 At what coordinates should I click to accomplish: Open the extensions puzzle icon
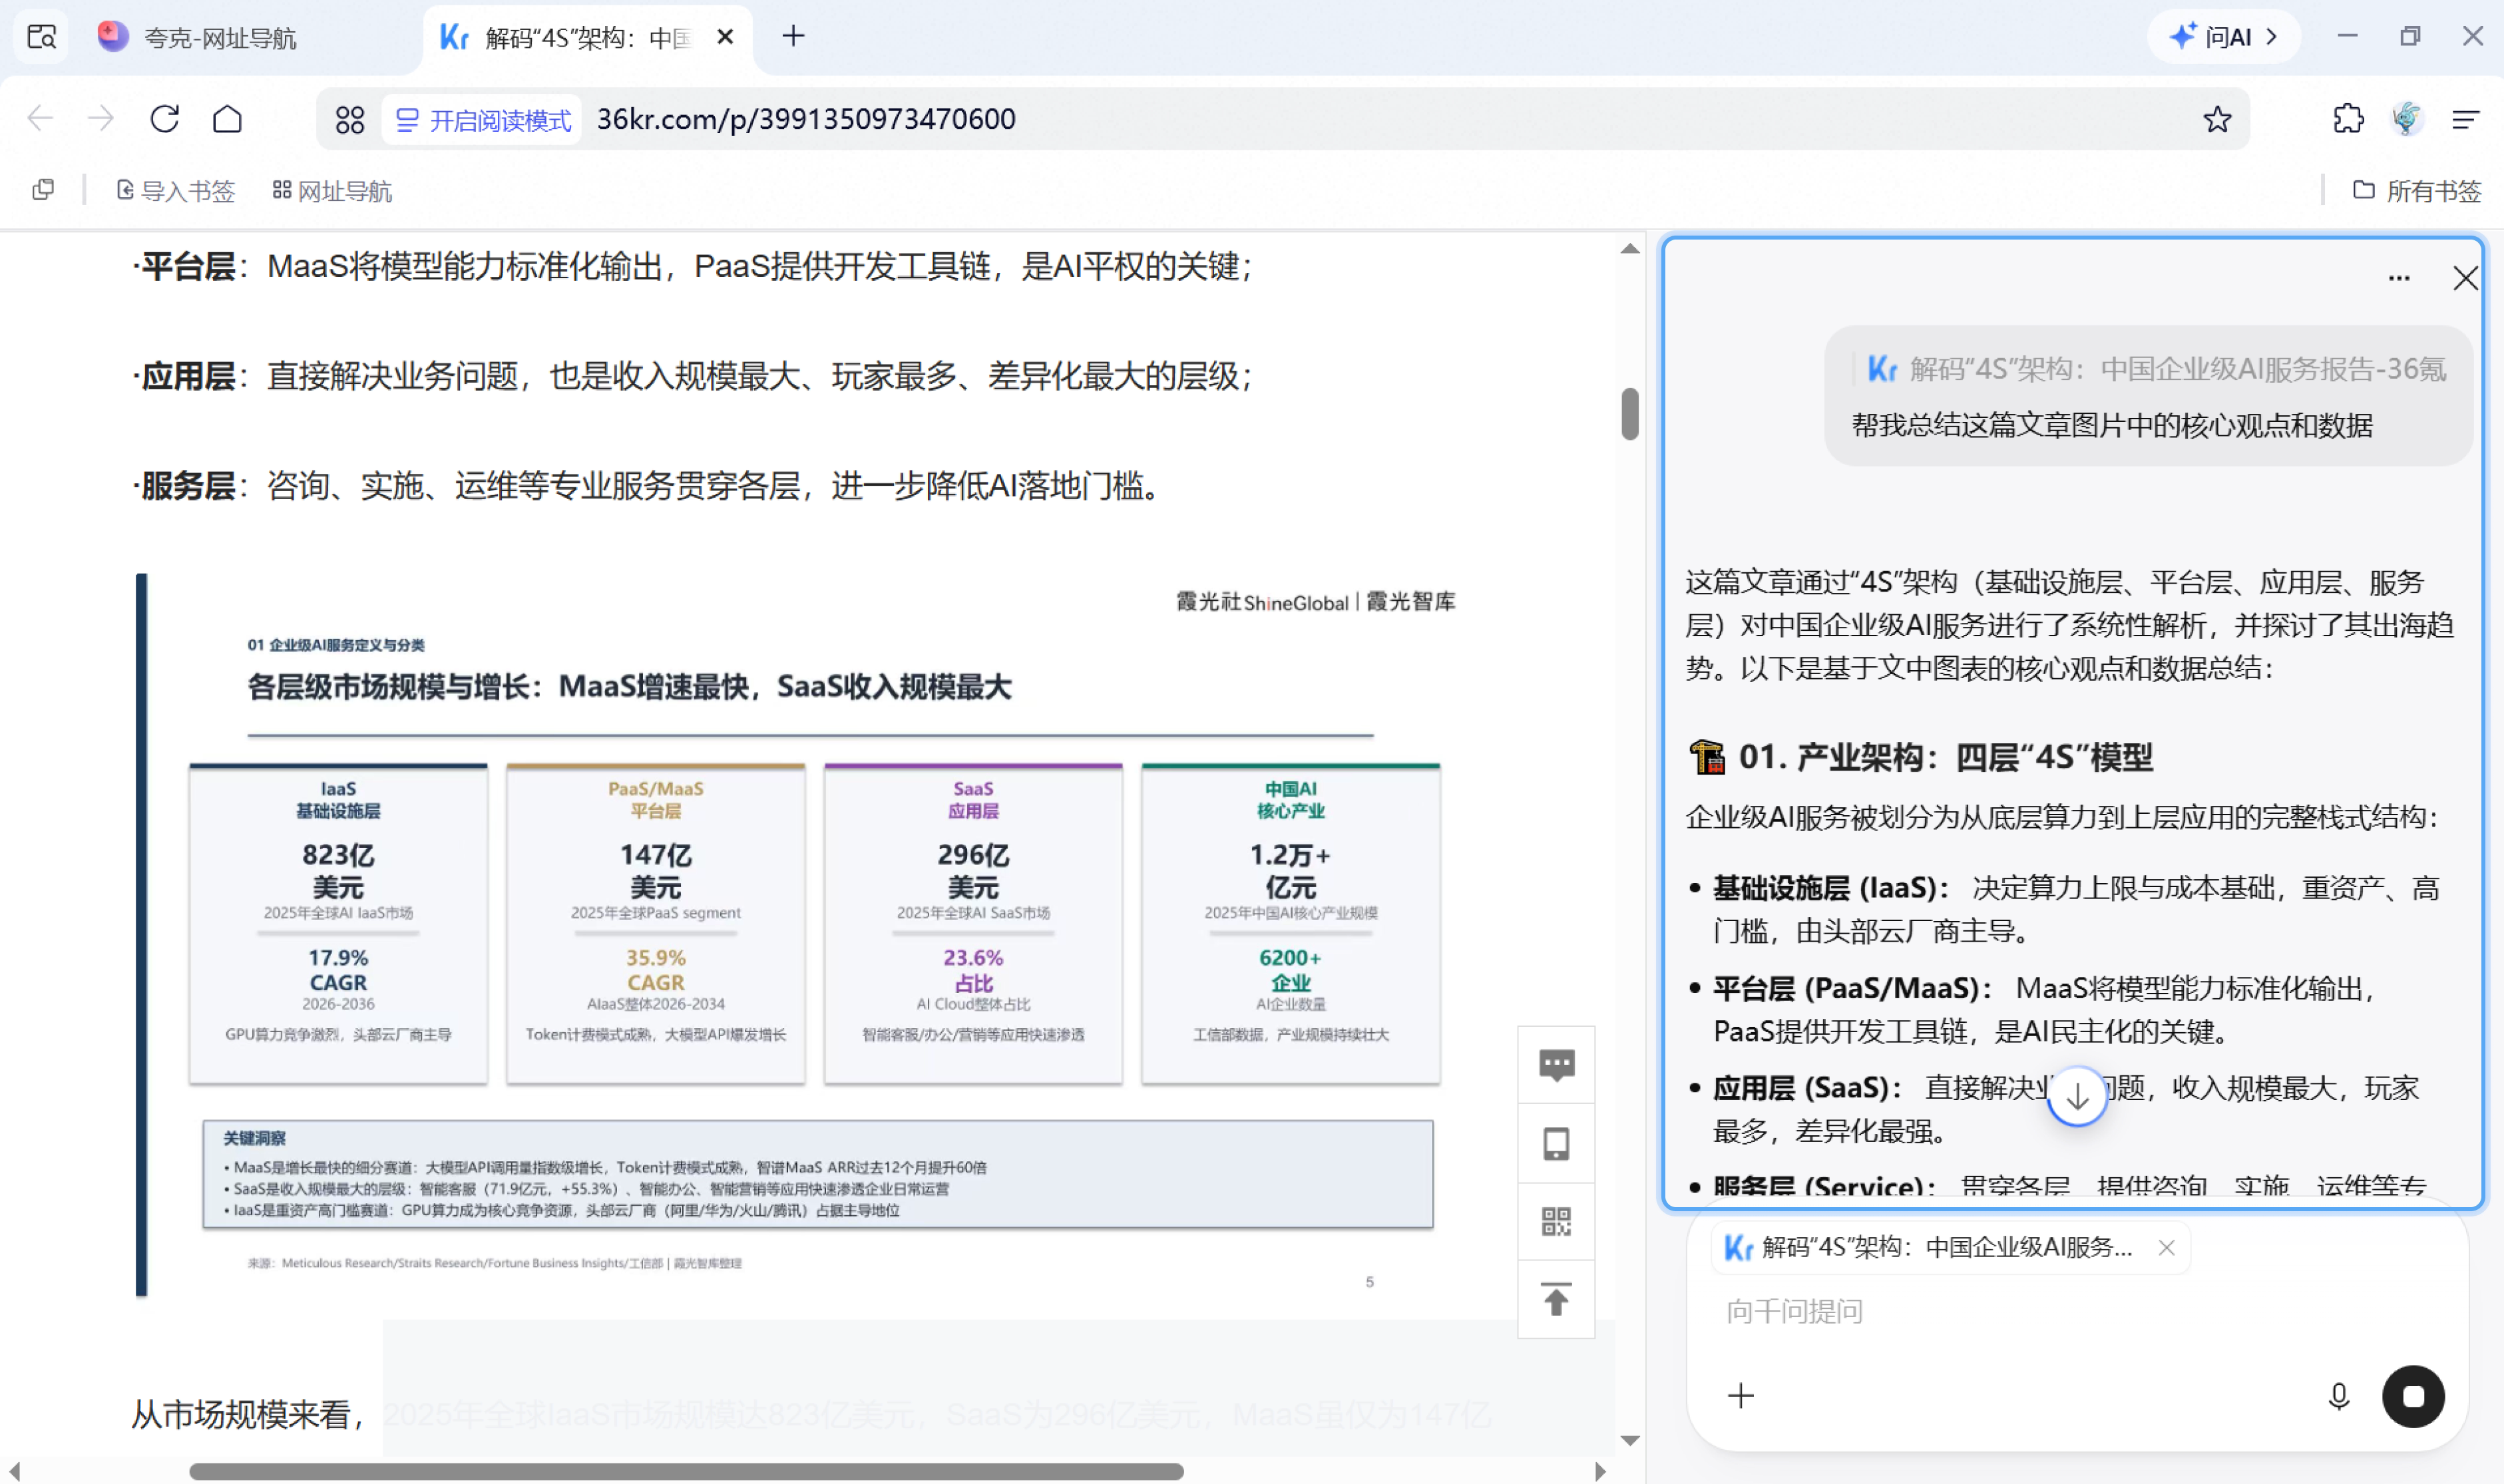(x=2348, y=119)
